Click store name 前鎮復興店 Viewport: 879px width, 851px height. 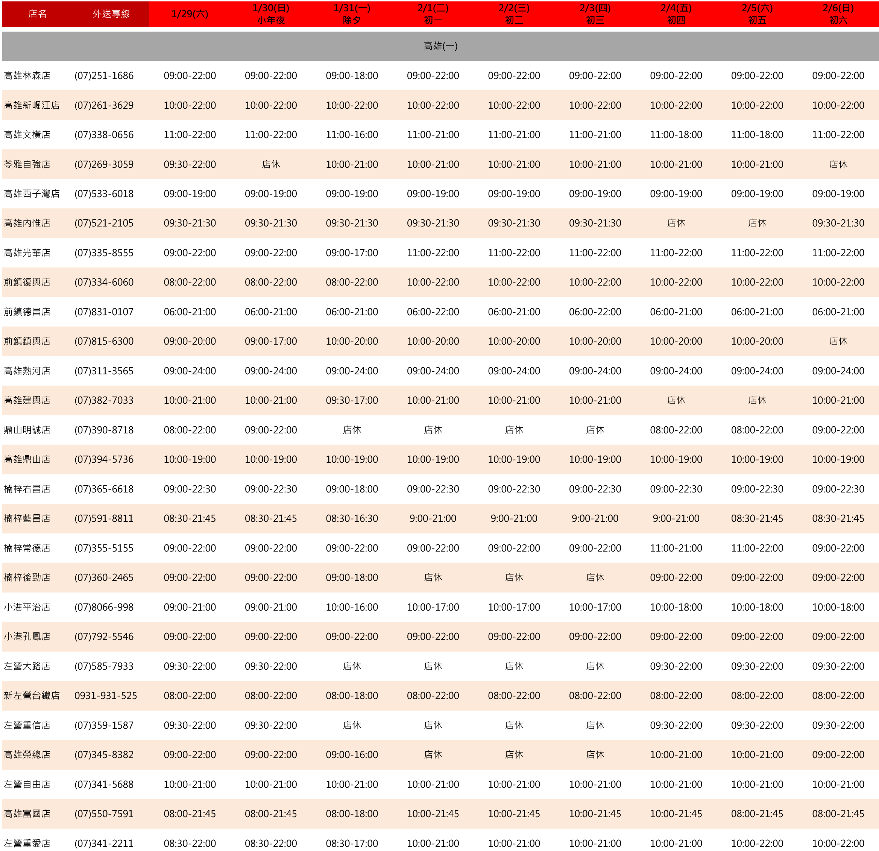tap(27, 282)
